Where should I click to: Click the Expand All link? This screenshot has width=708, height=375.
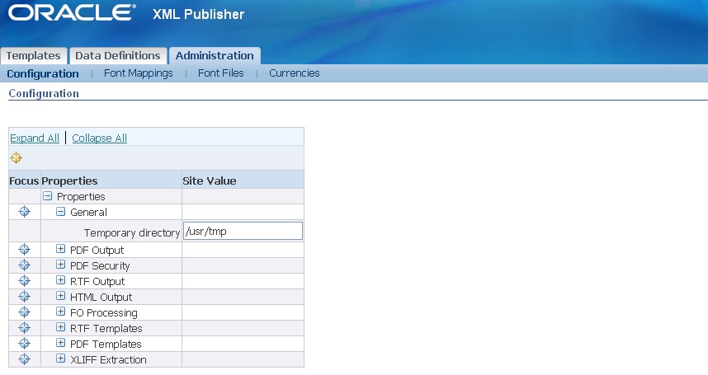coord(35,138)
